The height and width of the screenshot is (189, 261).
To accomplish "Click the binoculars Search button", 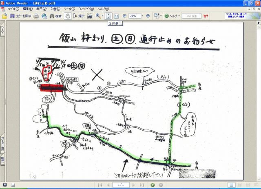I will coord(55,16).
